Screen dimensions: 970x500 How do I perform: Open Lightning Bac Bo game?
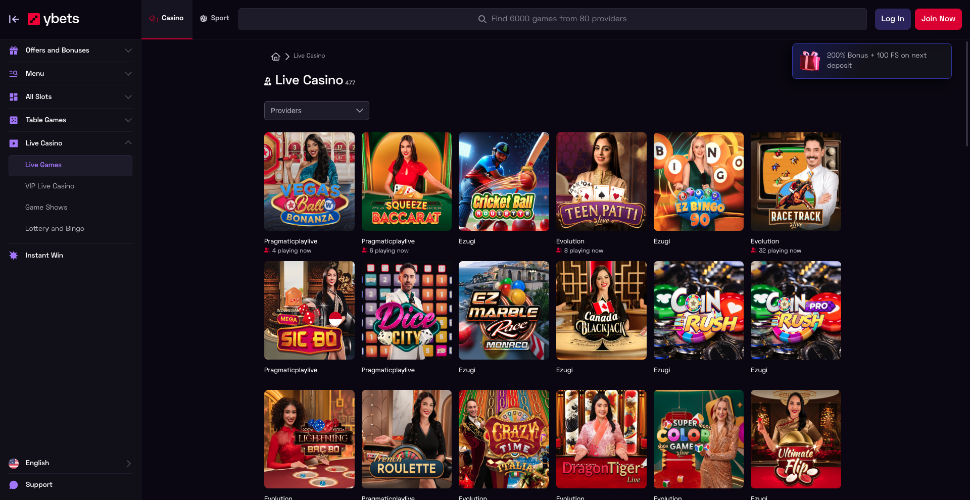point(309,439)
